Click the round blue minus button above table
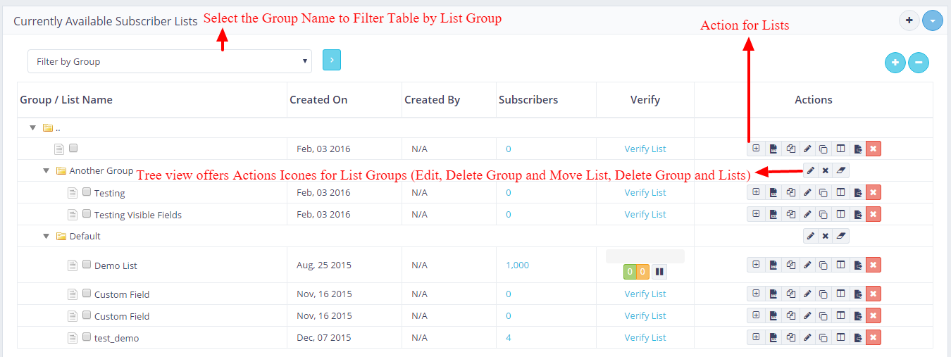Screen dimensions: 951x357 (x=918, y=63)
